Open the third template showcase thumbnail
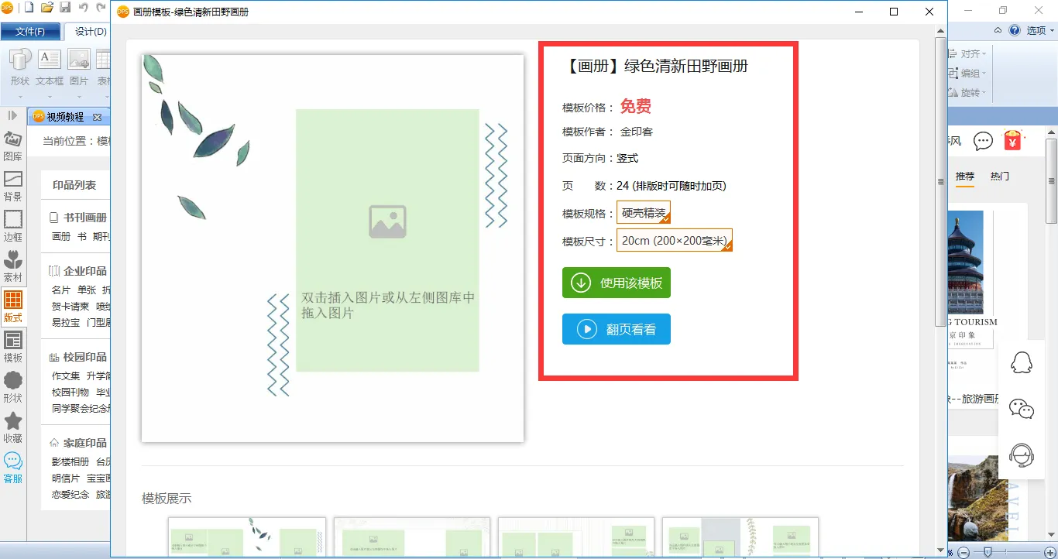 point(576,537)
